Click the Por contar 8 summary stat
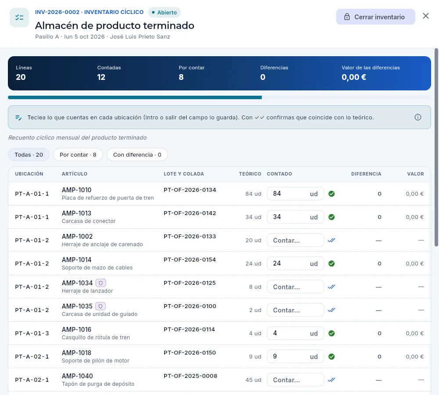 coord(191,73)
